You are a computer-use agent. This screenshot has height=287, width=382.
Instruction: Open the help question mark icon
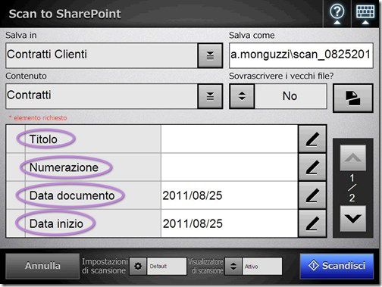tap(337, 14)
